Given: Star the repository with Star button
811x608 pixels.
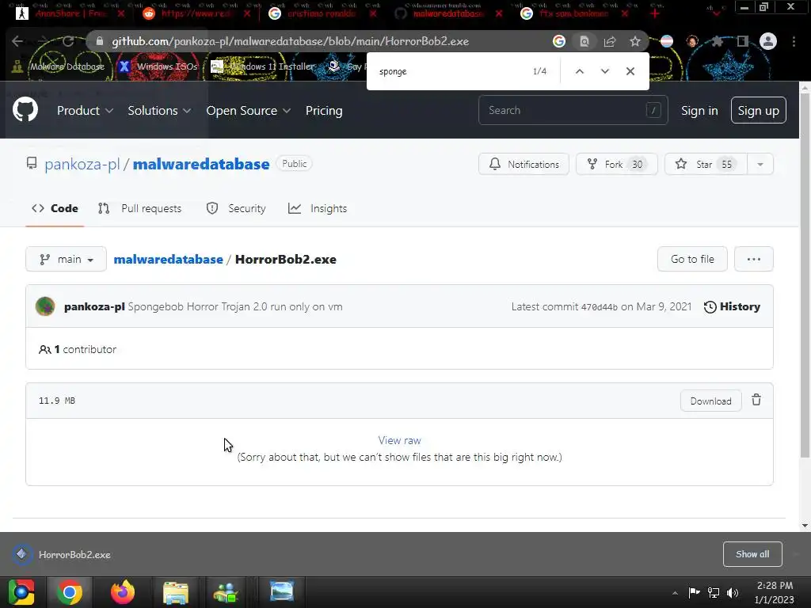Looking at the screenshot, I should 706,165.
